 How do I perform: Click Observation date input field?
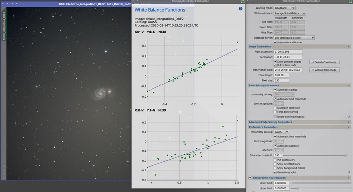(288, 70)
